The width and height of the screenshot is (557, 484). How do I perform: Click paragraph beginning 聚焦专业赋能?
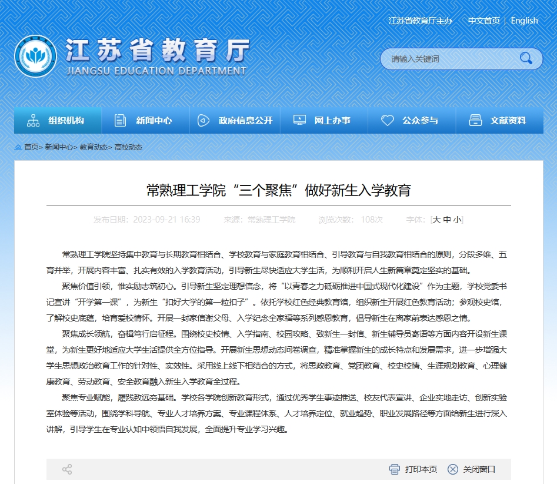(276, 413)
